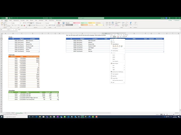The image size is (181, 135).
Task: Open Format as Table menu
Action: pos(63,24)
